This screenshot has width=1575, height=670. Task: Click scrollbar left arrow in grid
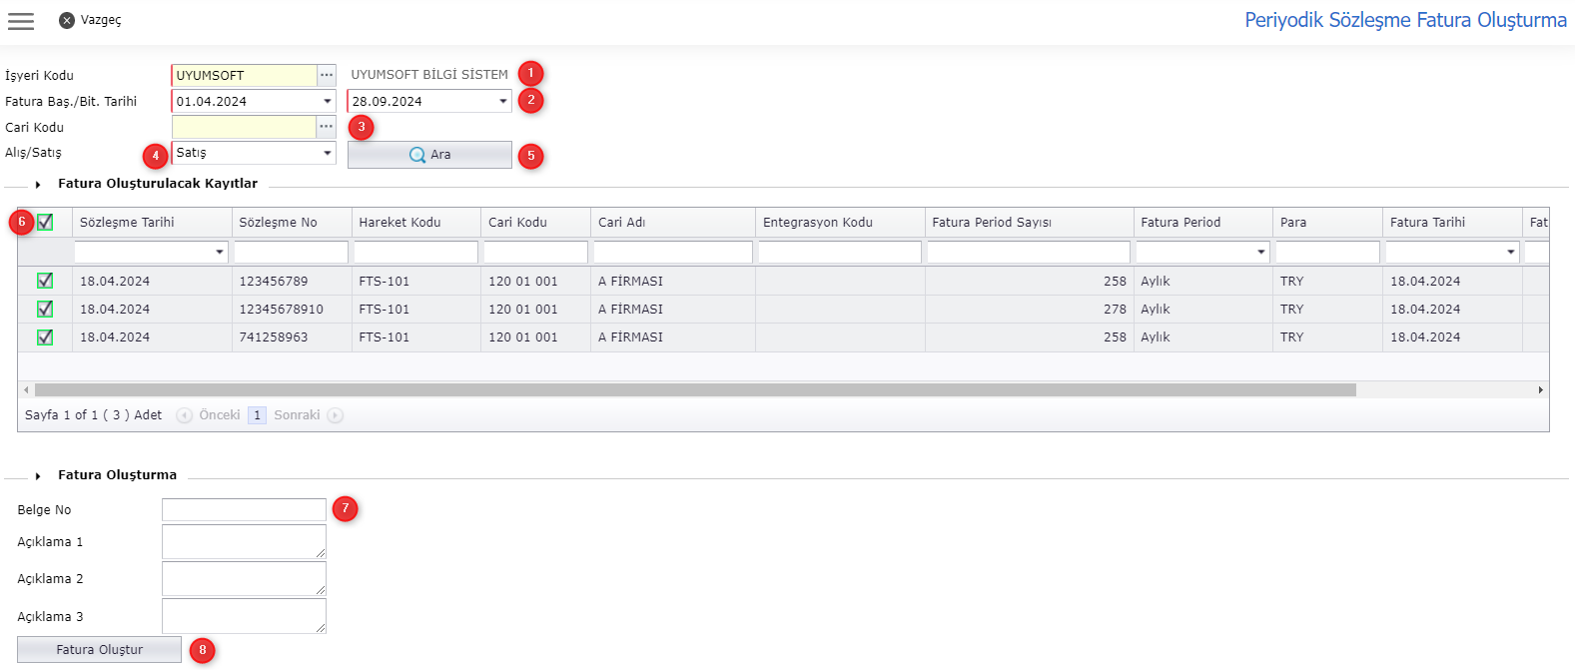point(26,390)
